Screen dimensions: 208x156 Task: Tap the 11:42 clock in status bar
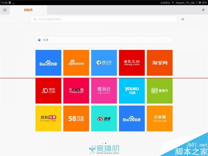tap(4, 3)
